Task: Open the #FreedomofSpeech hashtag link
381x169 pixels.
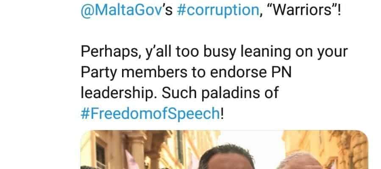Action: 150,113
